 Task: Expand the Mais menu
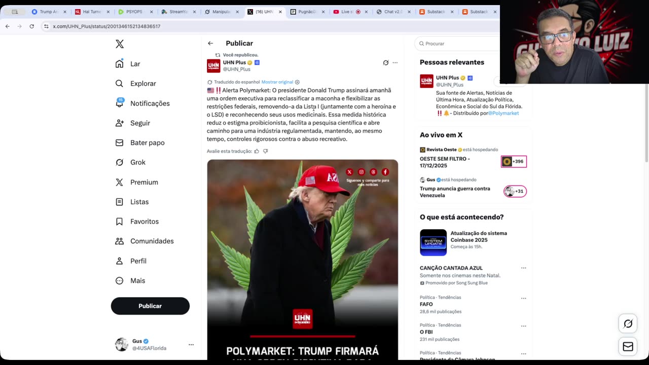click(130, 281)
